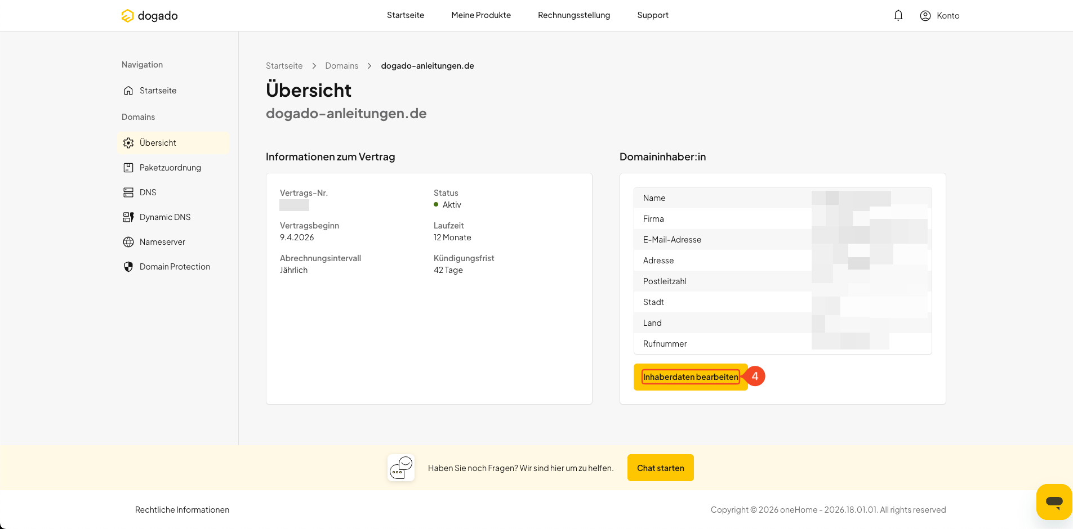Click the Rufnummer row label
This screenshot has height=529, width=1073.
(x=665, y=344)
